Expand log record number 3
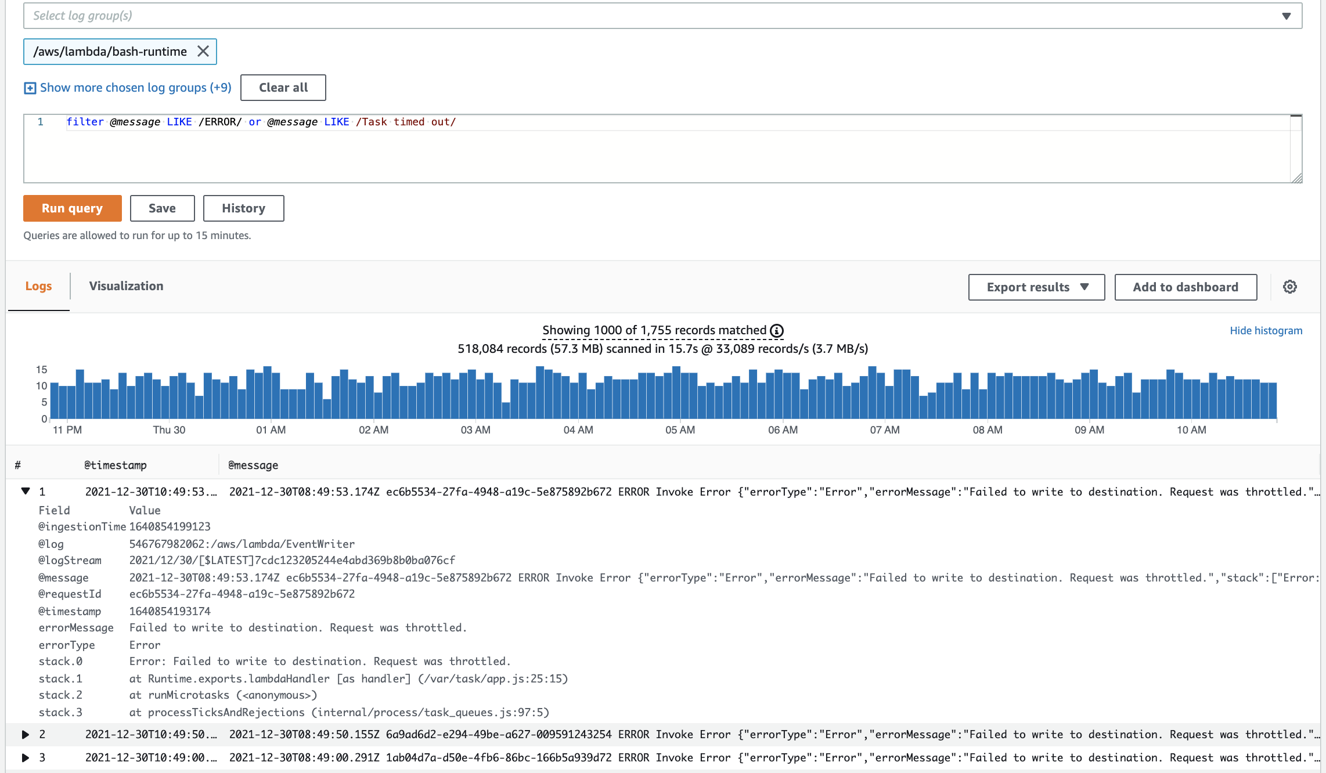This screenshot has width=1326, height=773. [x=25, y=757]
